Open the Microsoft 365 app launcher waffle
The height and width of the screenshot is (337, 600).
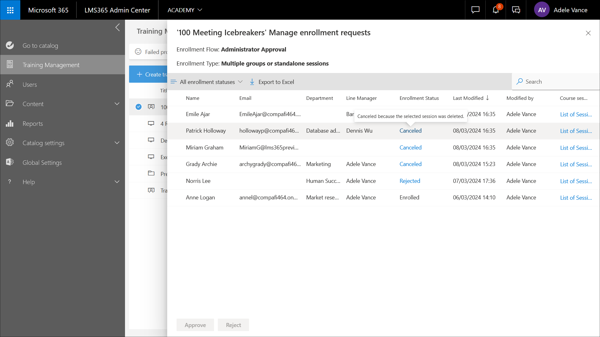click(x=10, y=10)
